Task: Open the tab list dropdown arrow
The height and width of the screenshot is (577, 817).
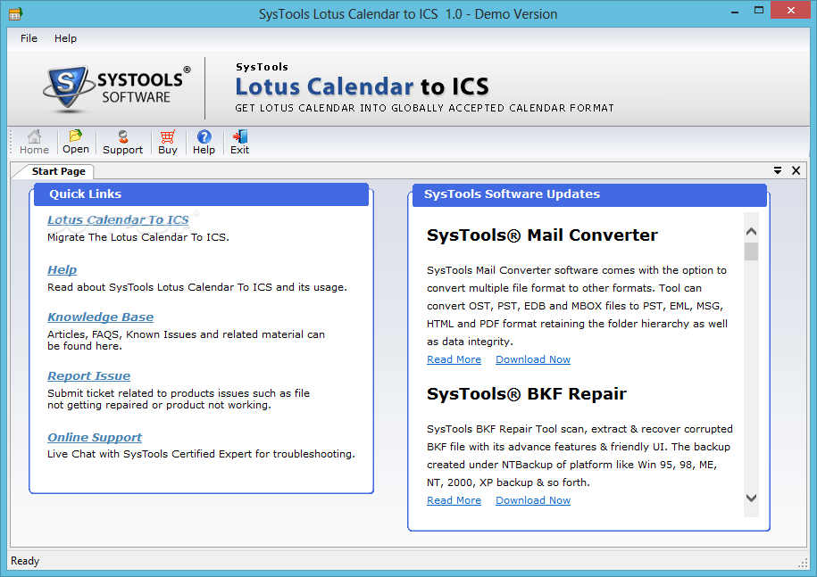Action: coord(778,170)
